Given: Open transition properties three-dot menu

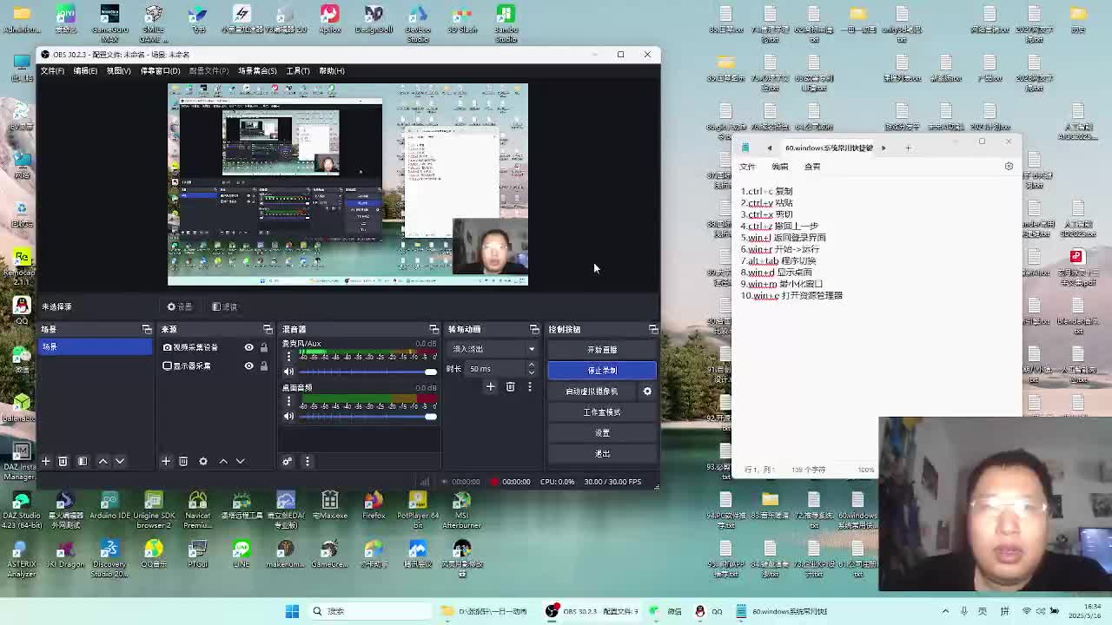Looking at the screenshot, I should [x=530, y=386].
